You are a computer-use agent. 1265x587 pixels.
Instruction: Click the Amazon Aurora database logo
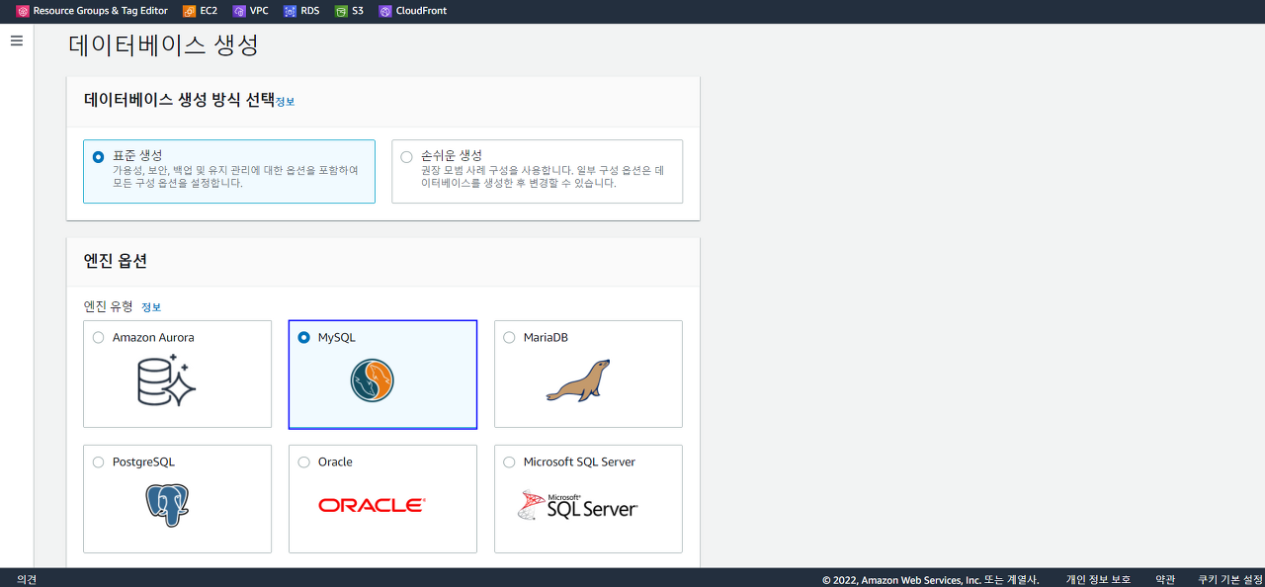tap(166, 380)
